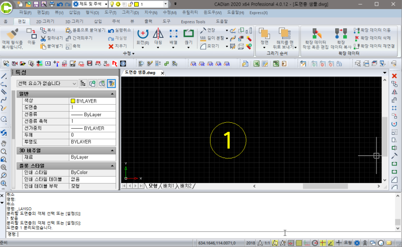Click the print icon in quick access bar

pos(52,4)
